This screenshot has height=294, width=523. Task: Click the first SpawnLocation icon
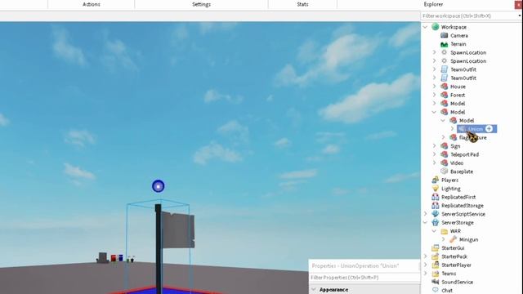pyautogui.click(x=444, y=52)
